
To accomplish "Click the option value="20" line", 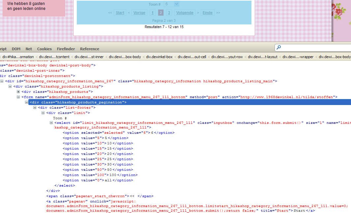I will pos(98,154).
